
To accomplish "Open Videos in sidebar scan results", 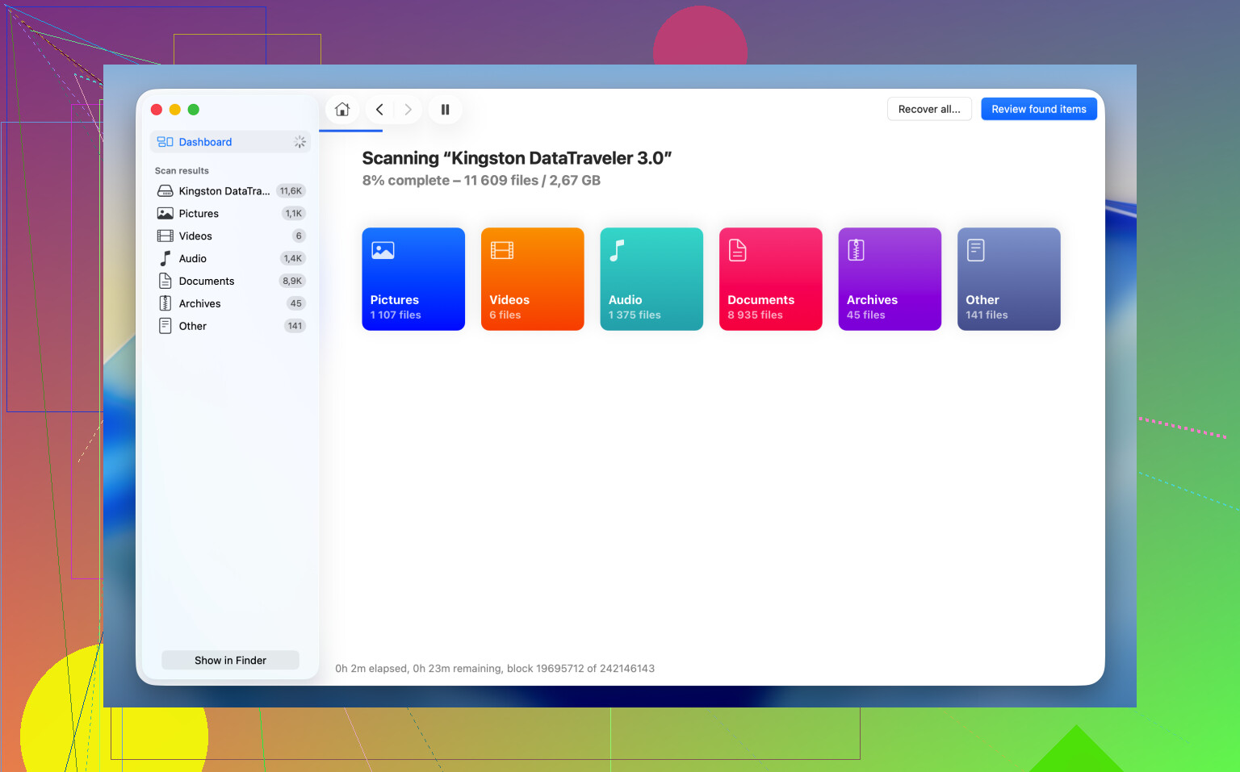I will pos(230,236).
